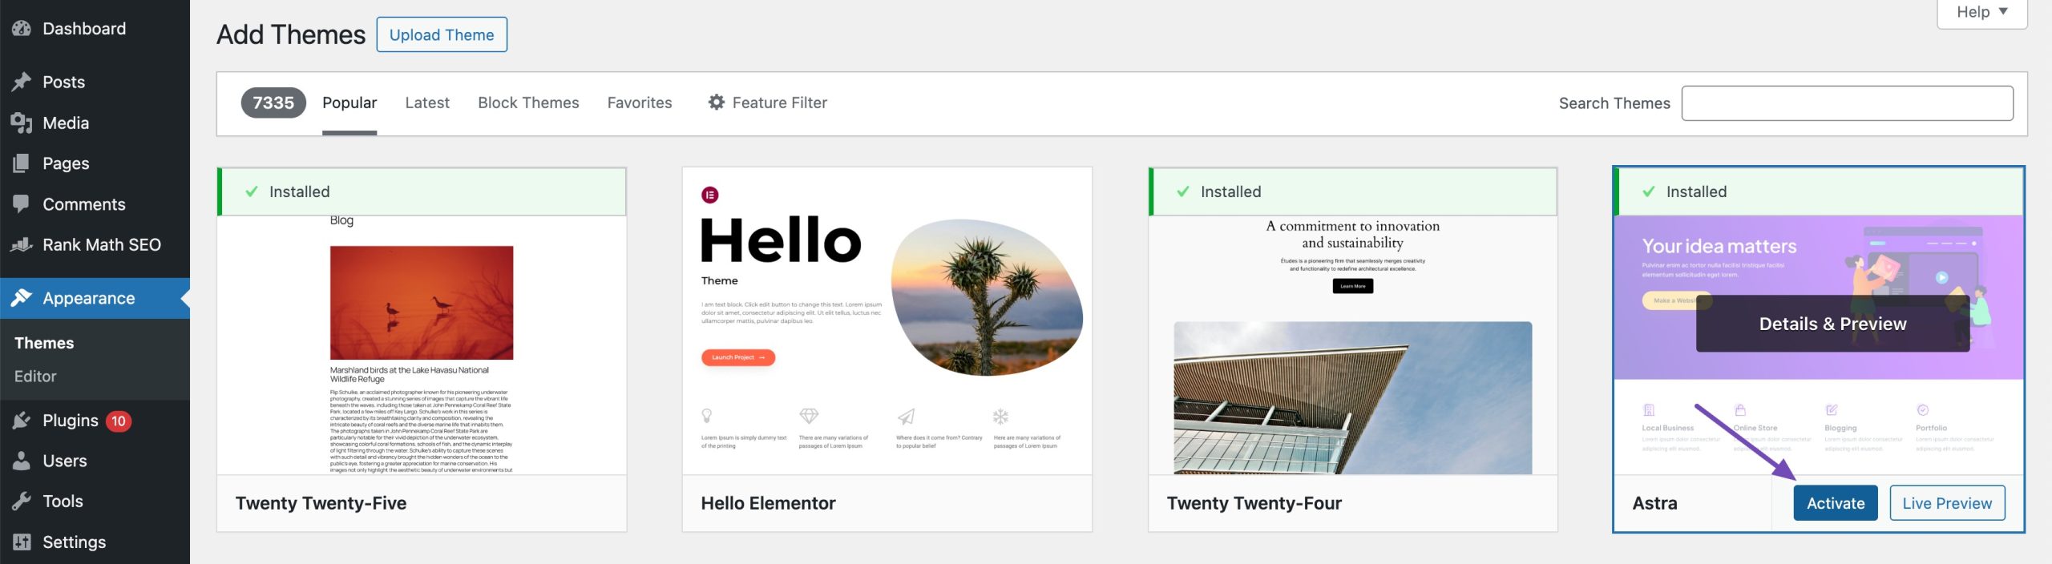
Task: Open the Themes submenu item
Action: [44, 343]
